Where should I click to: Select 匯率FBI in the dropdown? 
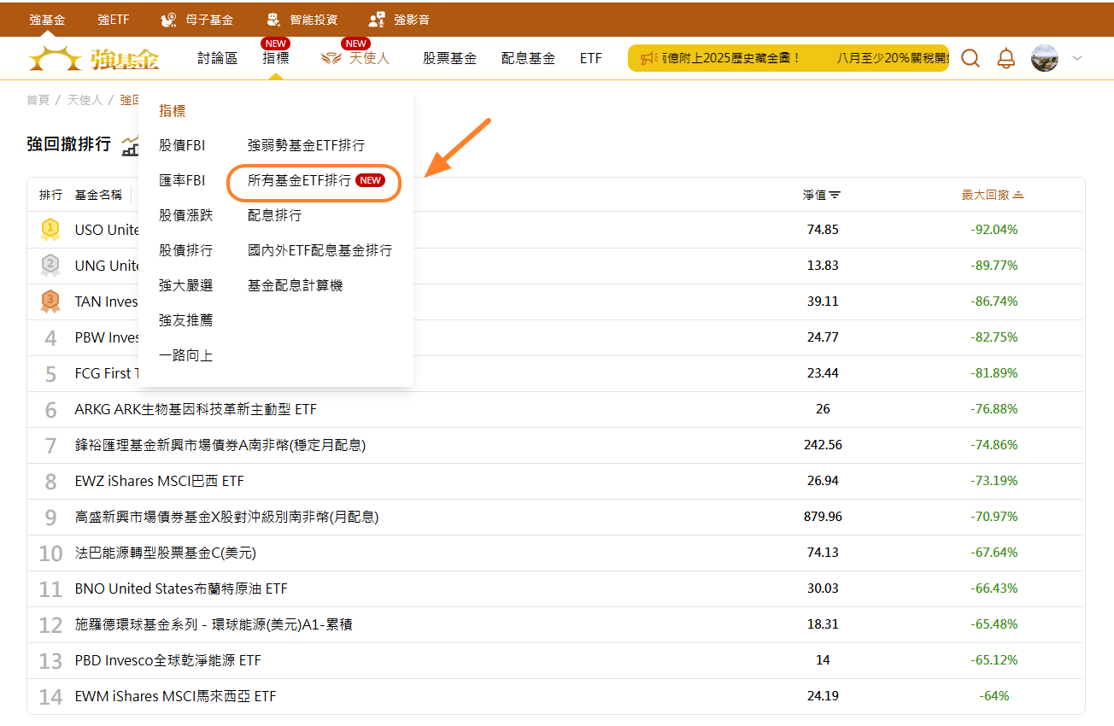coord(182,180)
